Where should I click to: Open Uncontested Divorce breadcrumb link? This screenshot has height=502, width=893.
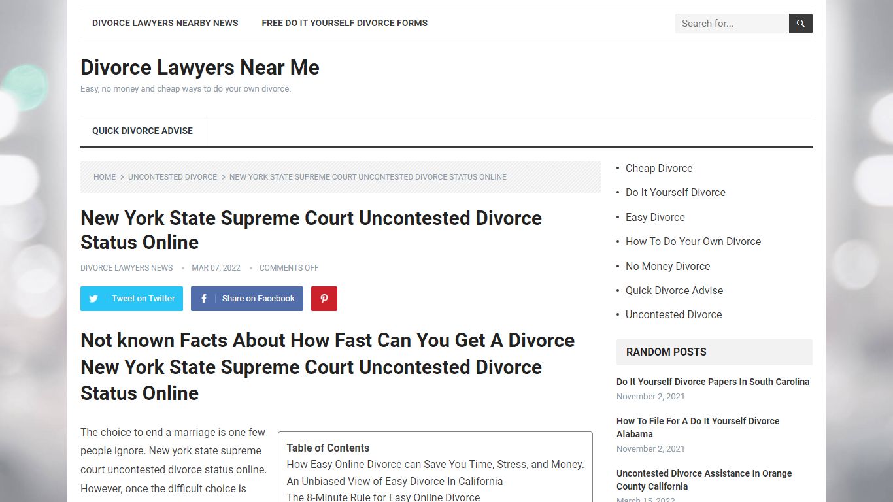click(173, 177)
